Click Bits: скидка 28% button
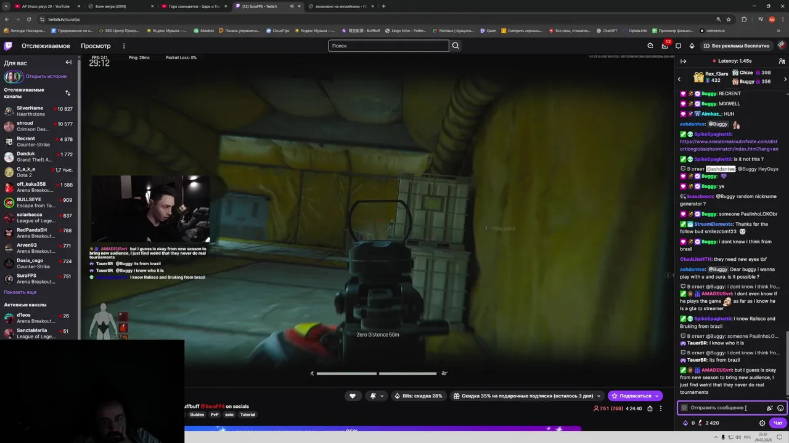The width and height of the screenshot is (789, 443). coord(419,396)
